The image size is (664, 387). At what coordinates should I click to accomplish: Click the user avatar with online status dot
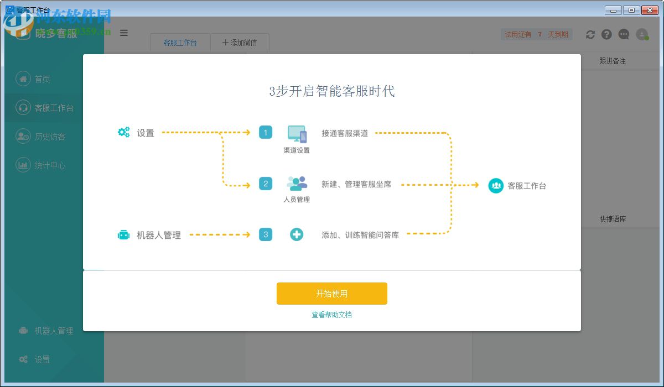(x=642, y=34)
